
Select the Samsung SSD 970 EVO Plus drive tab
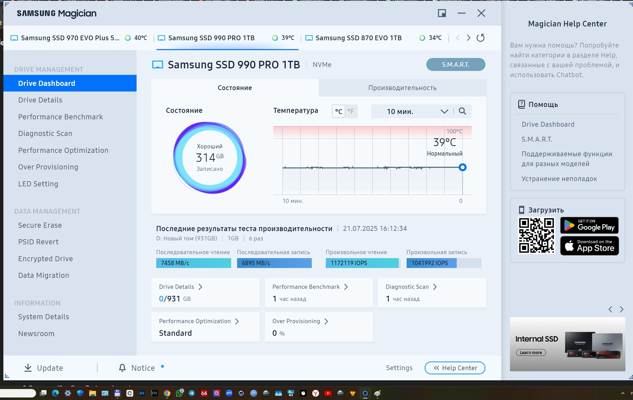pyautogui.click(x=79, y=38)
